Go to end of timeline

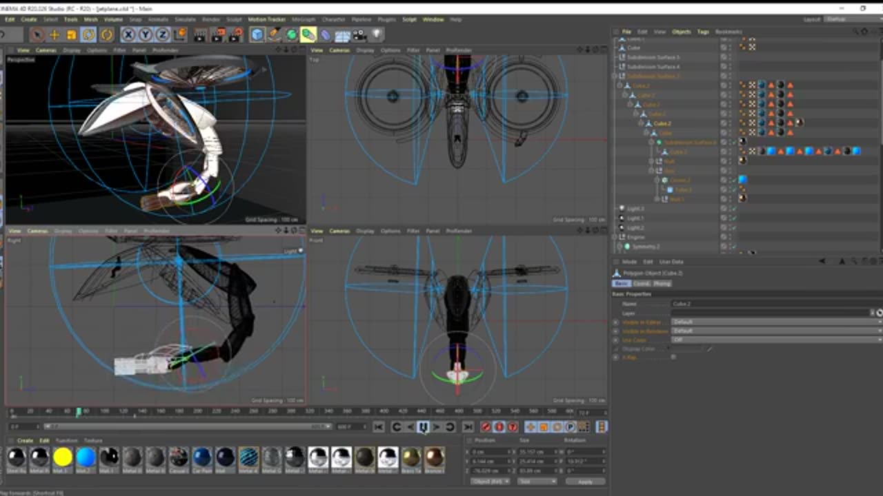coord(468,427)
